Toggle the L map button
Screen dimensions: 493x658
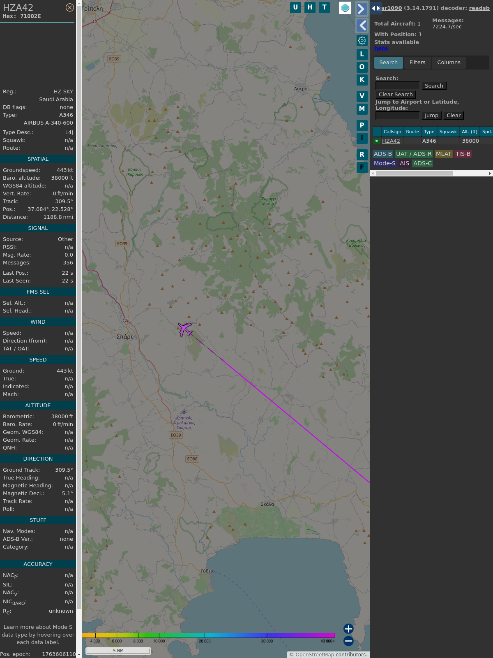click(x=362, y=54)
